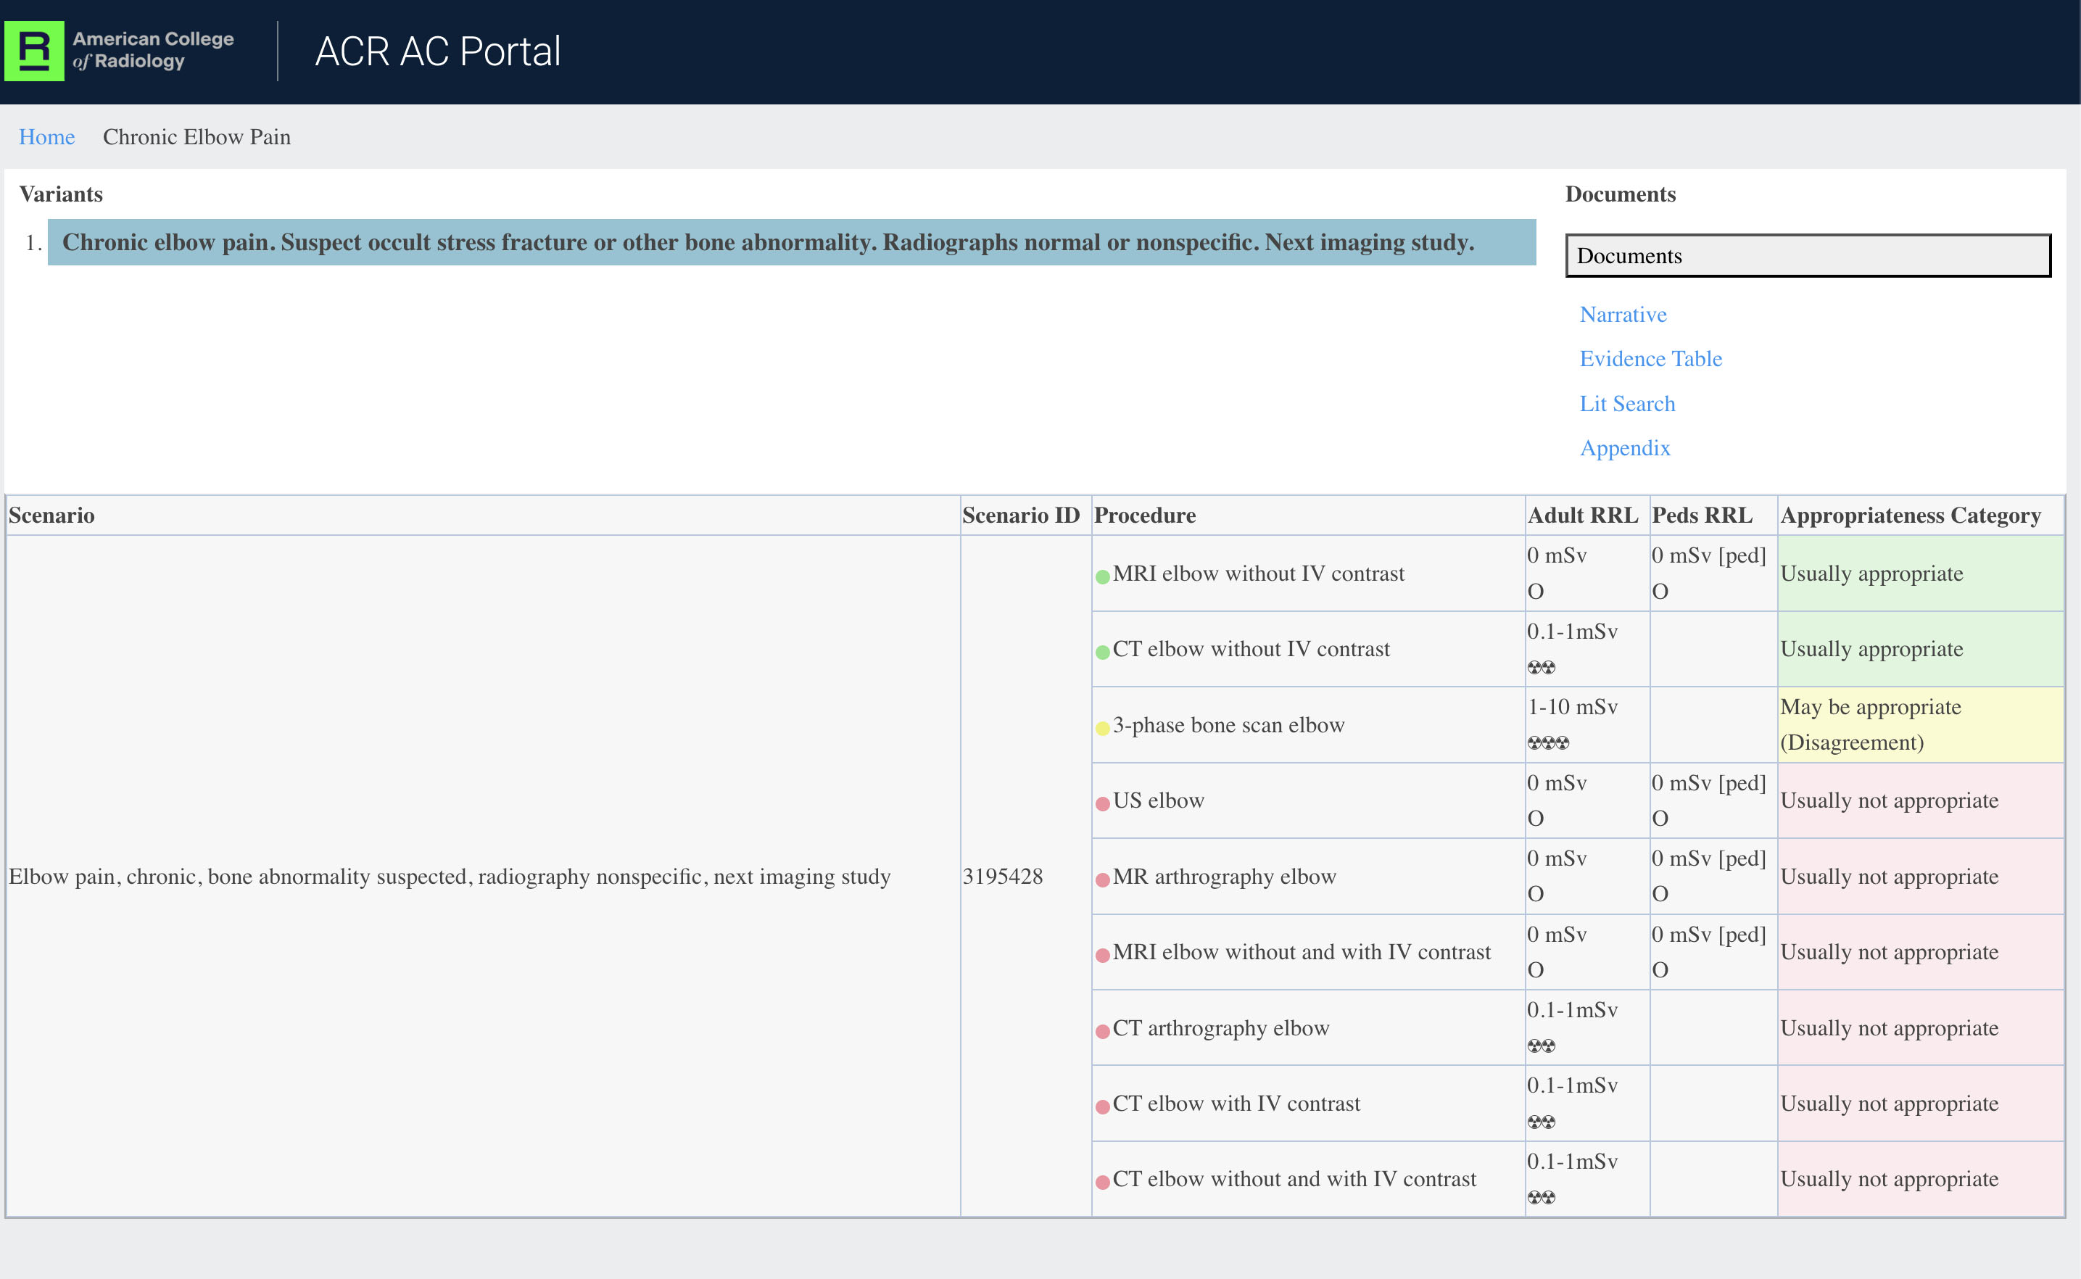Viewport: 2081px width, 1279px height.
Task: Open the Lit Search link
Action: pyautogui.click(x=1627, y=403)
